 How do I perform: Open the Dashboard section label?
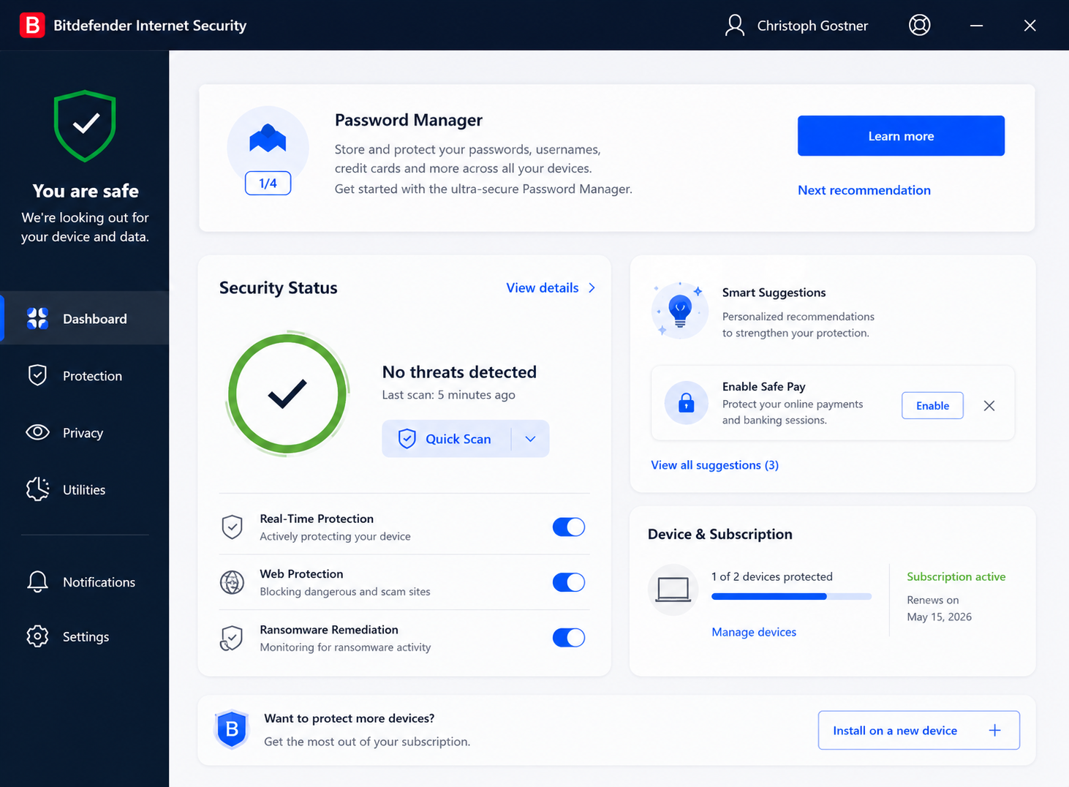95,319
